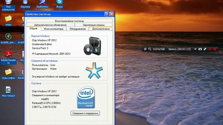The width and height of the screenshot is (223, 125).
Task: Click the Корпорация Microsoft, 2001-2012 copyright line
Action: coord(51,54)
